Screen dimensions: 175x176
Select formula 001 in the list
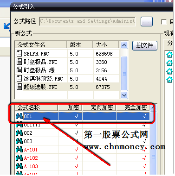coord(83,116)
